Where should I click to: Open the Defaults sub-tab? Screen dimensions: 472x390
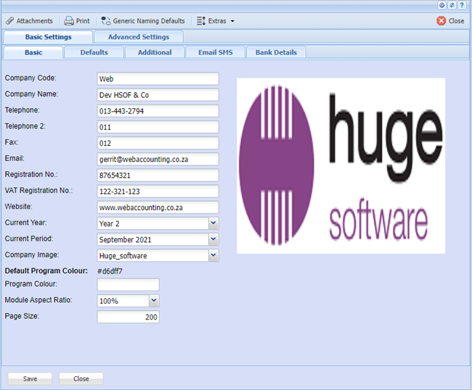coord(94,52)
